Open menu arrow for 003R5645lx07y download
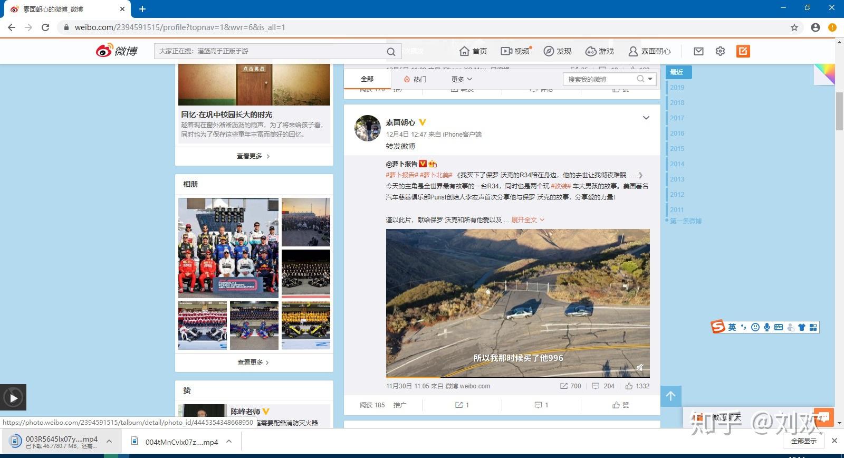The image size is (844, 458). click(x=109, y=442)
